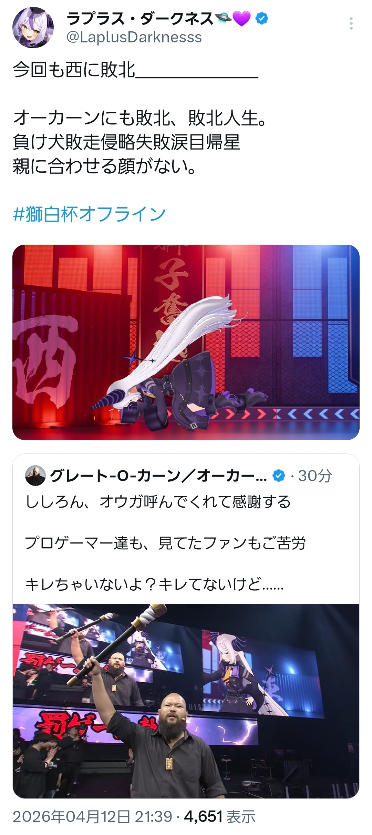Image resolution: width=372 pixels, height=835 pixels.
Task: Select the tweet text 今回も西に敗北
Action: pyautogui.click(x=74, y=70)
